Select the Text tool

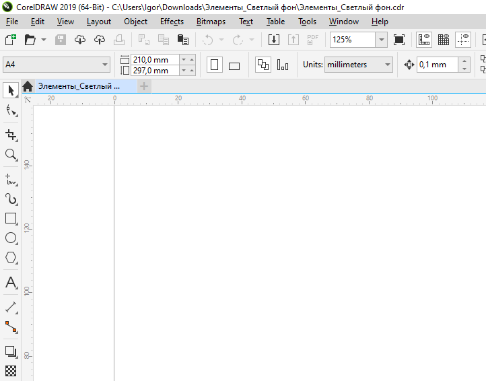[x=11, y=283]
